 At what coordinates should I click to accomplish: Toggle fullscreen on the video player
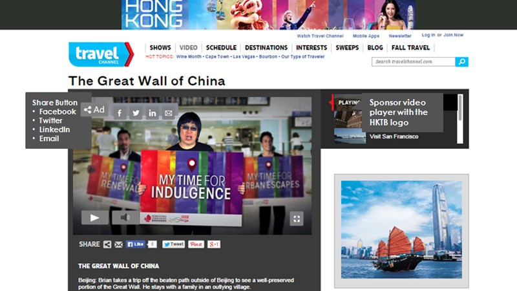(297, 219)
